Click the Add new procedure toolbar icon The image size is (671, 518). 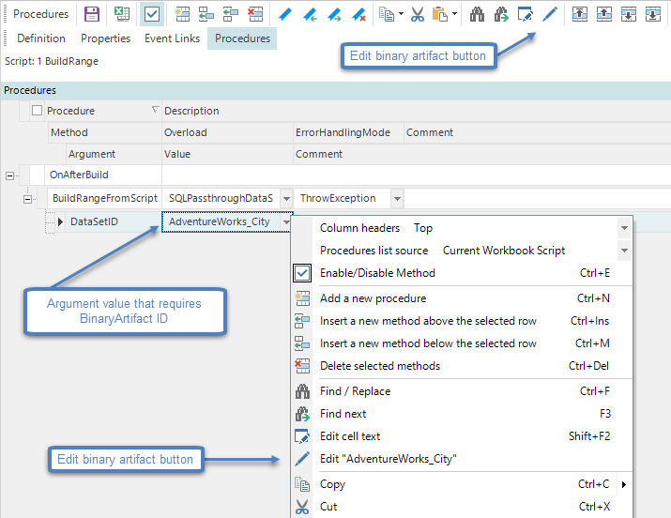183,14
